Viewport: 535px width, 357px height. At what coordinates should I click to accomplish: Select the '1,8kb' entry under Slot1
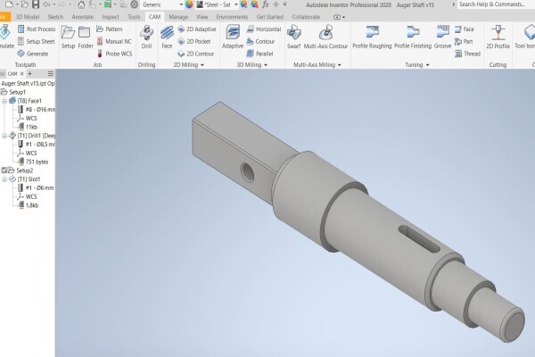[x=28, y=205]
